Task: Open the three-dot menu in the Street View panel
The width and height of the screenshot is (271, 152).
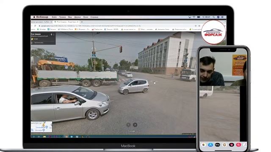Action: [54, 35]
